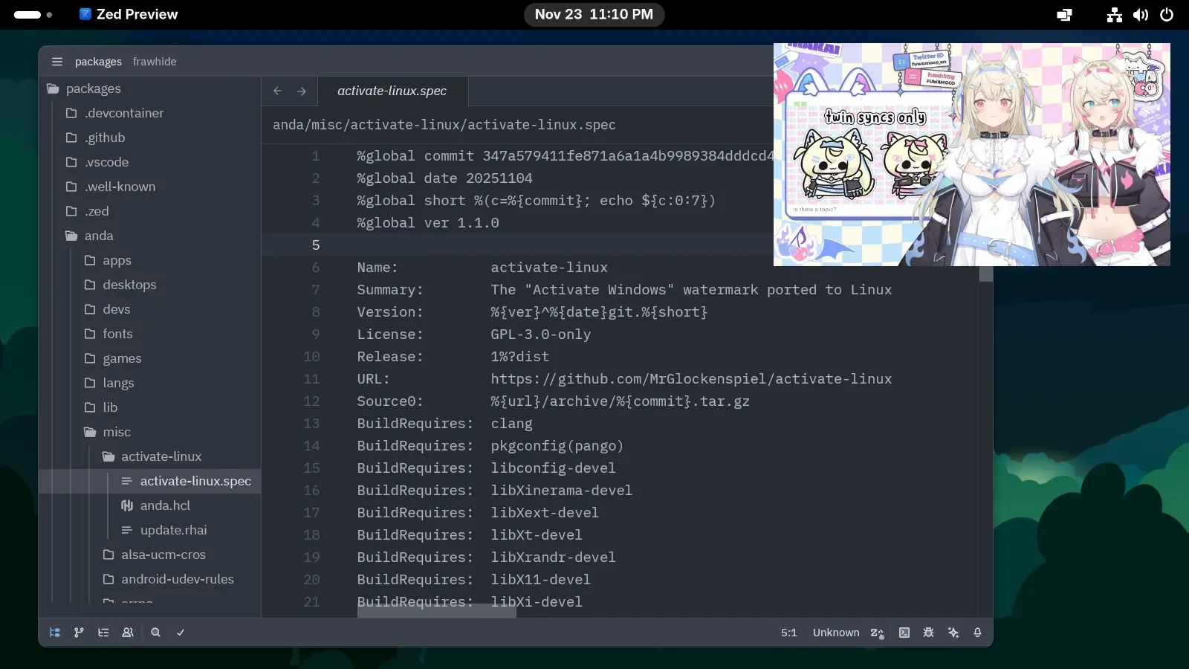Open the system volume icon in top bar
This screenshot has height=669, width=1189.
coord(1140,15)
